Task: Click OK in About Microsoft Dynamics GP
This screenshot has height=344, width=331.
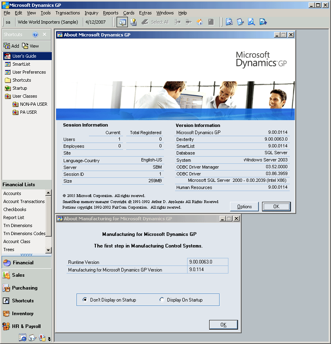Action: pos(277,207)
